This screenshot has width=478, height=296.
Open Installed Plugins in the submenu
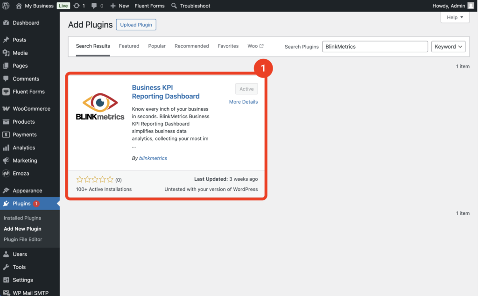coord(22,218)
